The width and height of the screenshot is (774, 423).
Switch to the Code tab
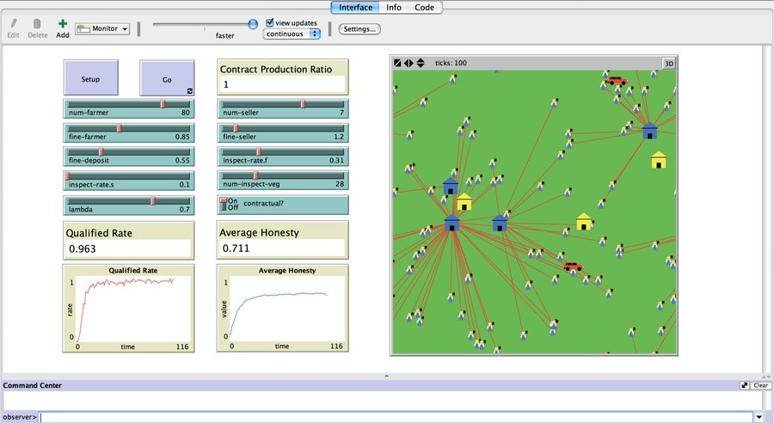point(424,8)
